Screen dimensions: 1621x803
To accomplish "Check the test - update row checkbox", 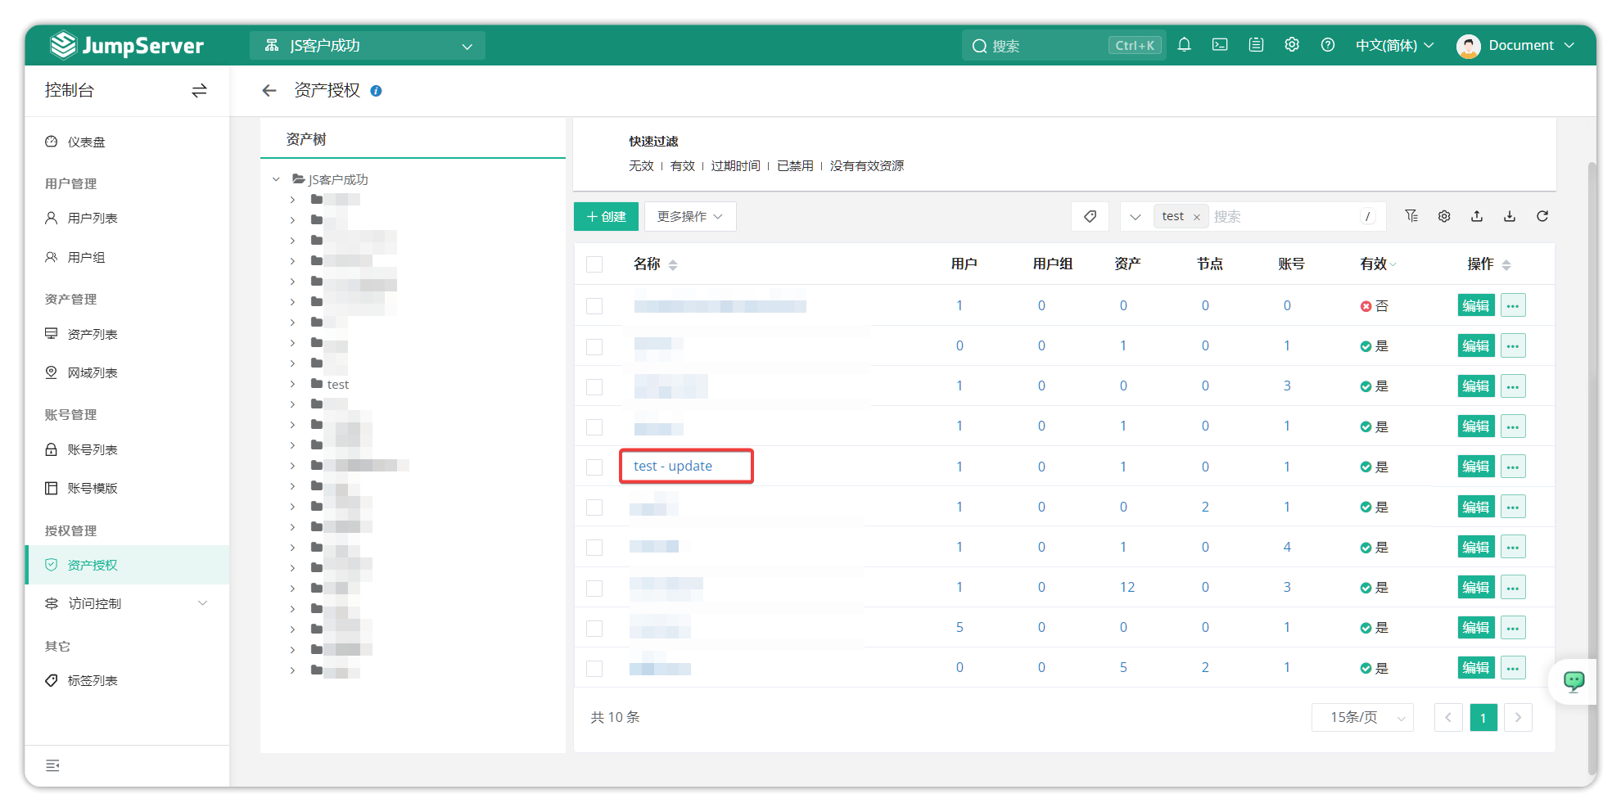I will coord(594,467).
